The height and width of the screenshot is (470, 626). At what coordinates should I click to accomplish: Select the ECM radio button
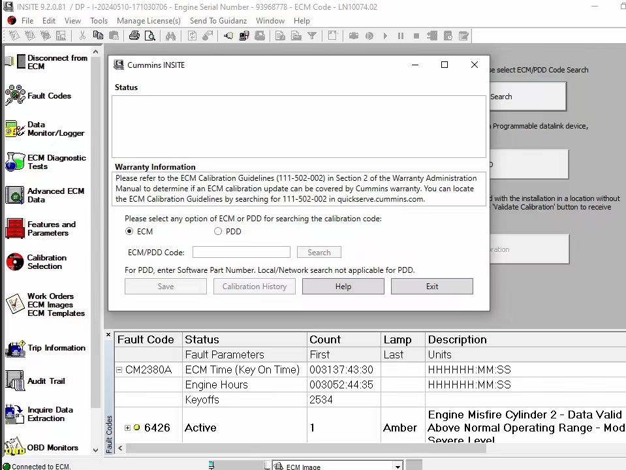click(x=129, y=231)
